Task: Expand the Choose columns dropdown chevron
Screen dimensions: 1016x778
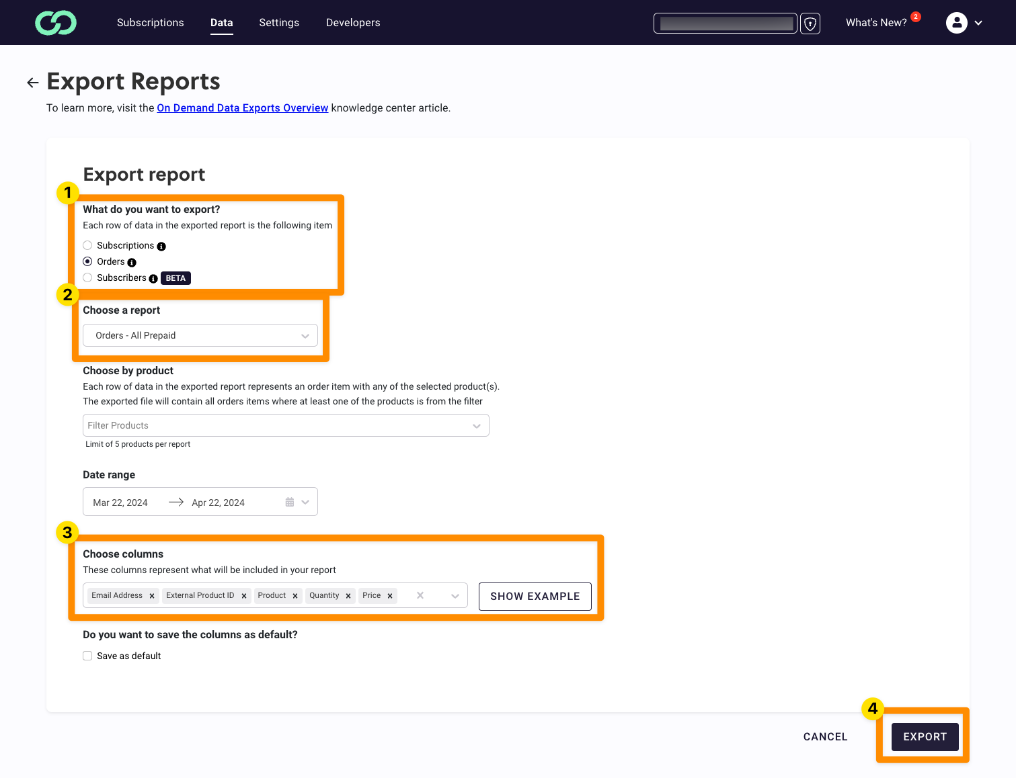Action: pos(455,596)
